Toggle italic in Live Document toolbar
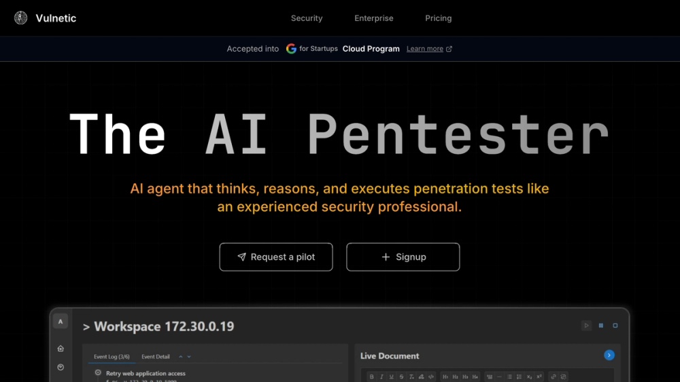 pos(381,377)
